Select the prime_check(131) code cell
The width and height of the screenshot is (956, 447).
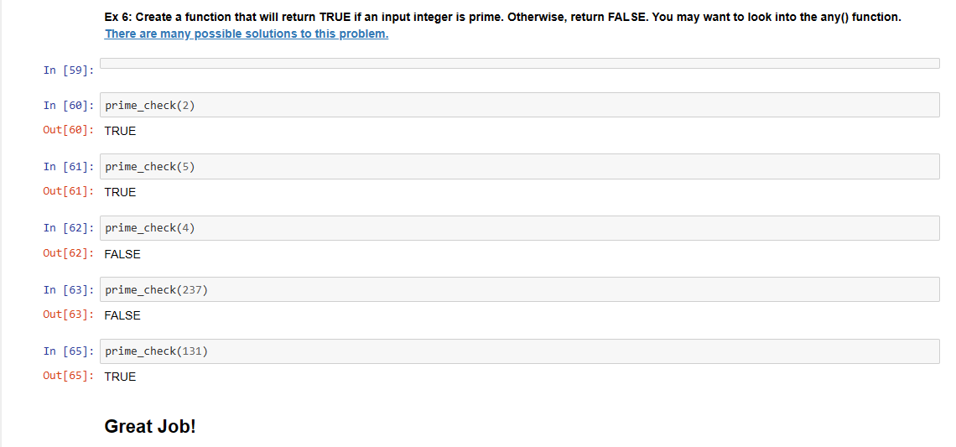click(x=519, y=351)
